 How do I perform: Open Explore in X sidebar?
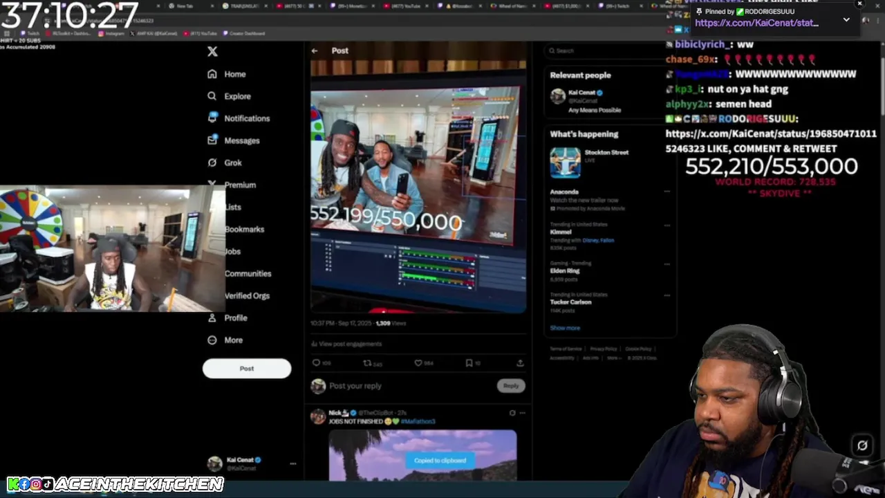(237, 96)
